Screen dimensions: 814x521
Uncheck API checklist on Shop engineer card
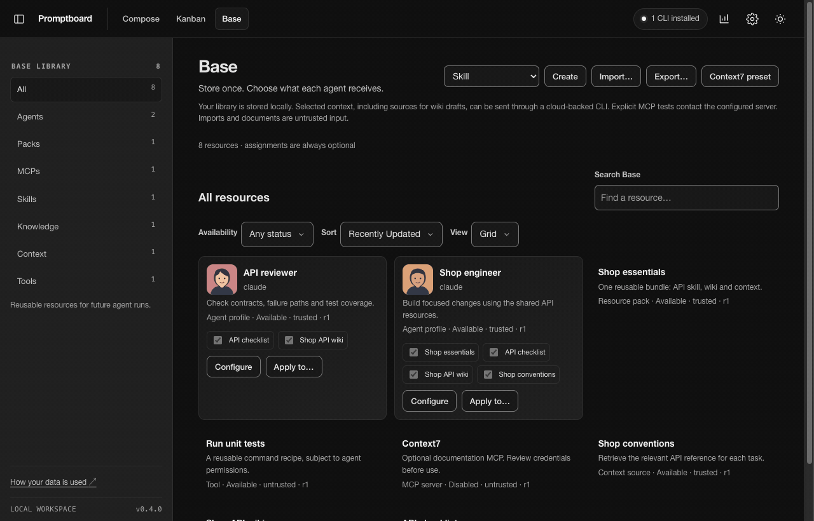point(494,353)
